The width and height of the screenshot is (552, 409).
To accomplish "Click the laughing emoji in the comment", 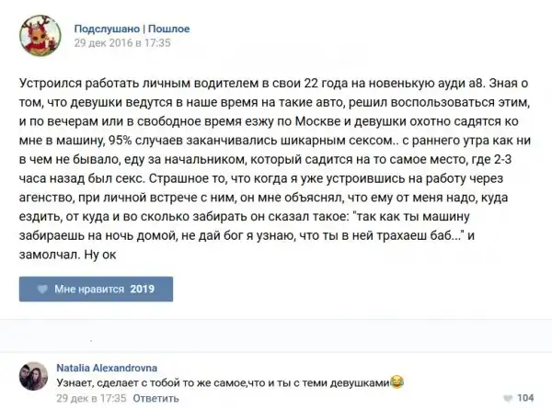I will coord(397,380).
